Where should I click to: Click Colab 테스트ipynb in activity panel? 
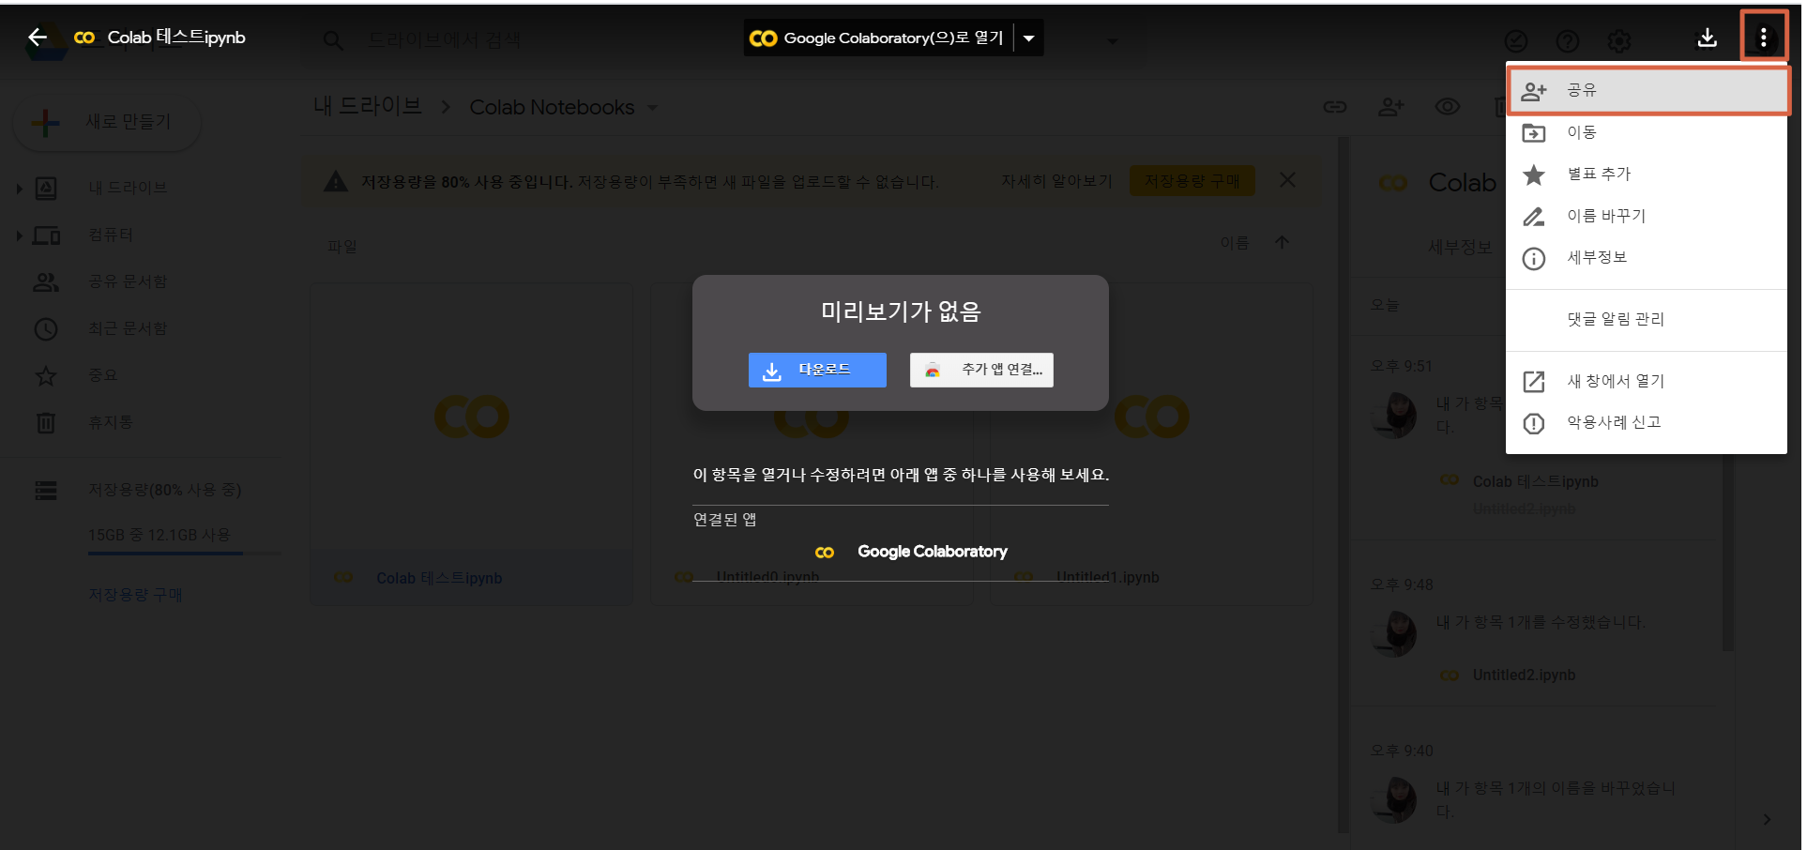[1535, 481]
